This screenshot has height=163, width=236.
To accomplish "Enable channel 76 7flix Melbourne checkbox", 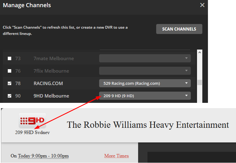I will (x=9, y=71).
